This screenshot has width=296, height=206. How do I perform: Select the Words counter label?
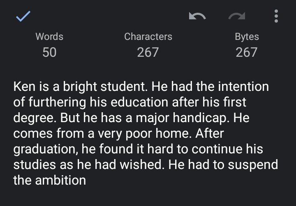point(49,37)
